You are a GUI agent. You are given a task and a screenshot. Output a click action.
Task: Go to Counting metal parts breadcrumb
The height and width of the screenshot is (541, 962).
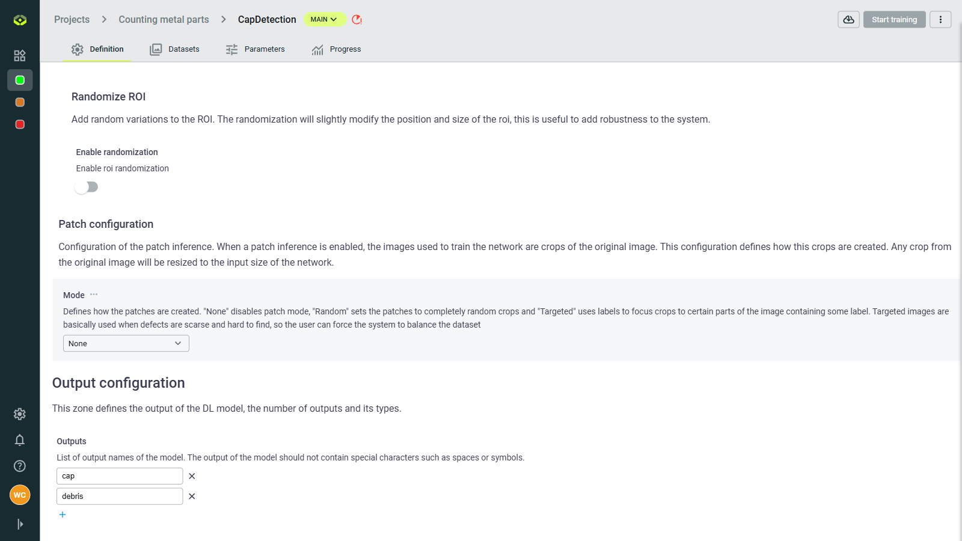coord(164,19)
